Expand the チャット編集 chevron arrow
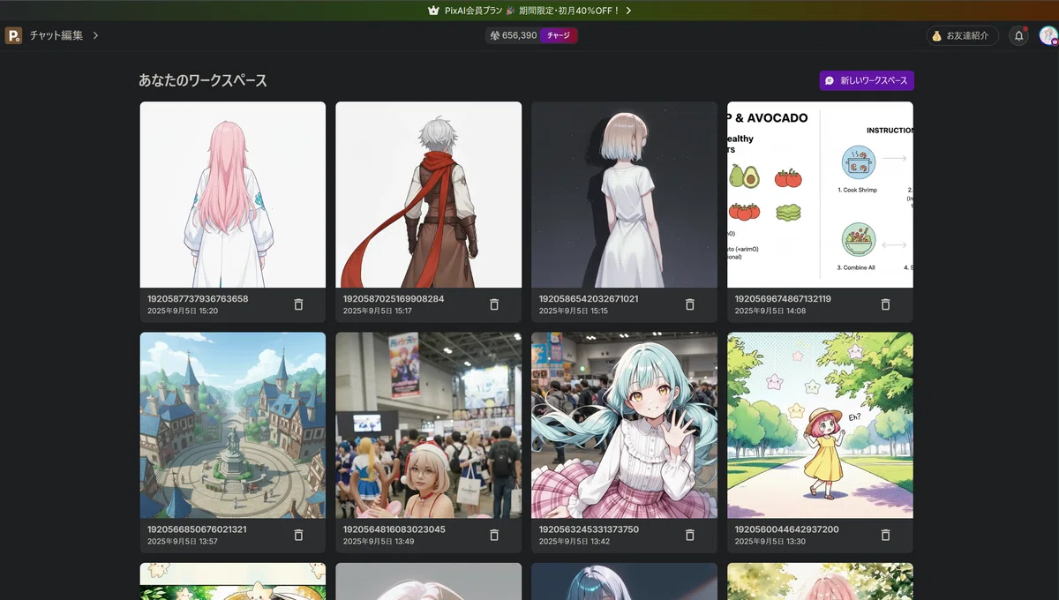The height and width of the screenshot is (600, 1059). pos(95,35)
